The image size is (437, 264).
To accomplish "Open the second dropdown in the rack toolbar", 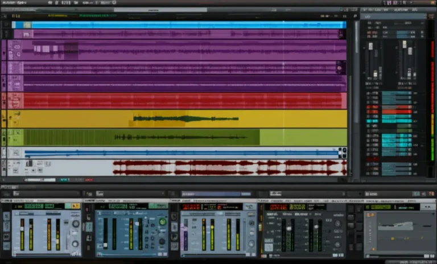I will 130,193.
